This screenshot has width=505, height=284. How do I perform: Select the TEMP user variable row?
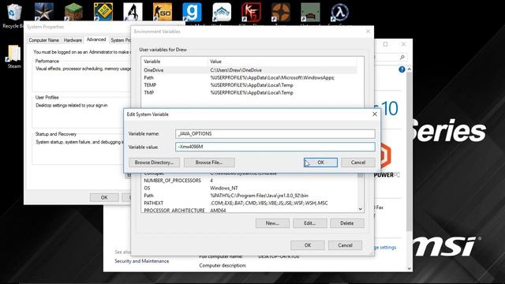click(x=249, y=85)
